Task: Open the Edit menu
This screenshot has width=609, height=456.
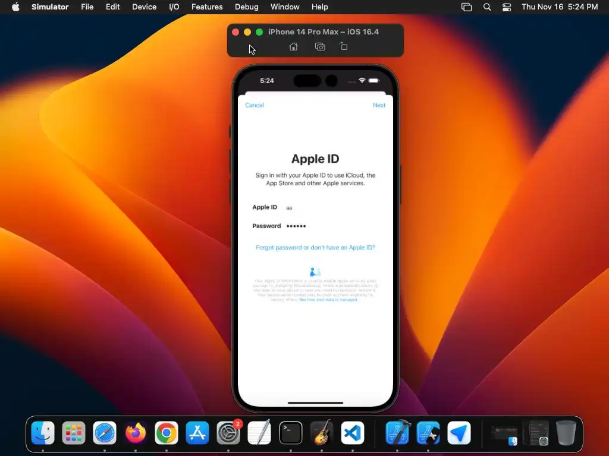Action: coord(112,7)
